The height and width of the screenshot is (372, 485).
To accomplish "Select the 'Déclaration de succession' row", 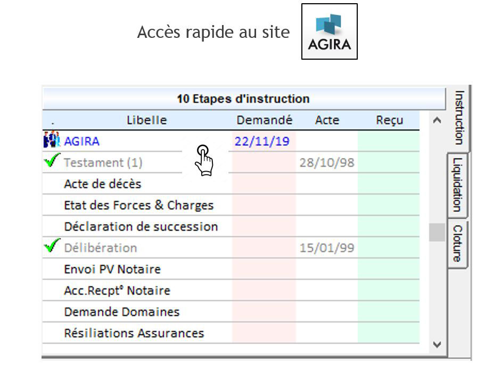I will (x=231, y=227).
